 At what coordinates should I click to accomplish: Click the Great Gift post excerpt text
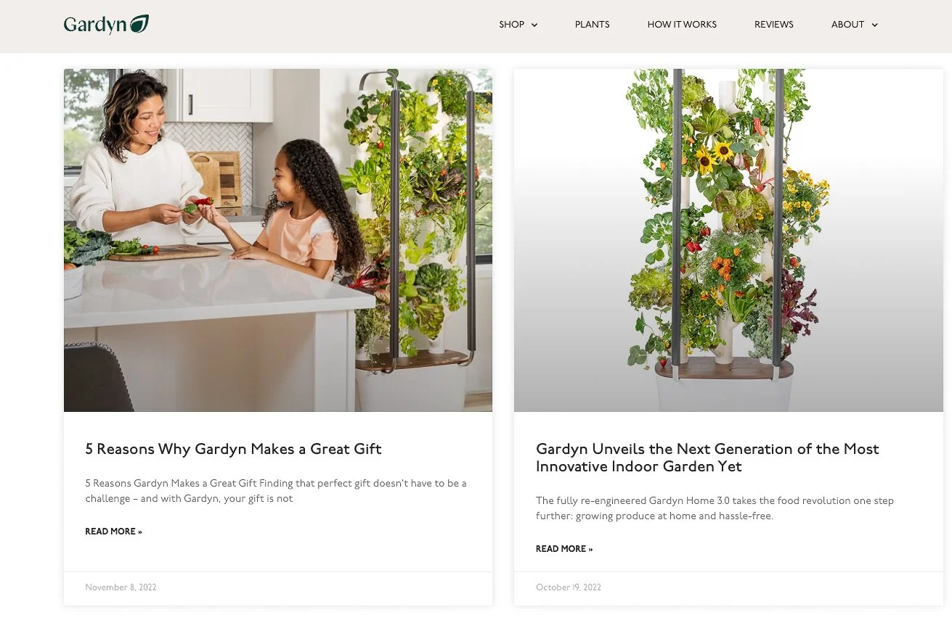coord(276,491)
